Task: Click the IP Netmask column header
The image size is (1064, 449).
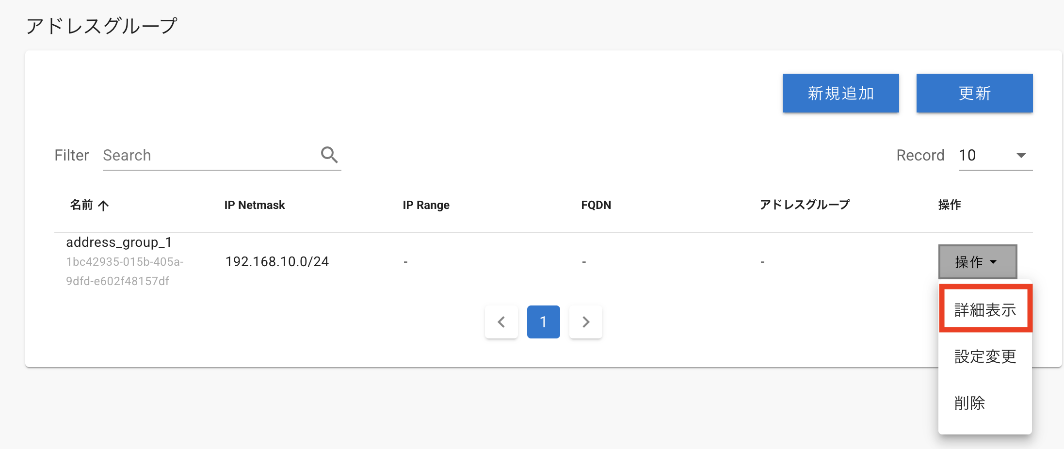Action: tap(255, 205)
